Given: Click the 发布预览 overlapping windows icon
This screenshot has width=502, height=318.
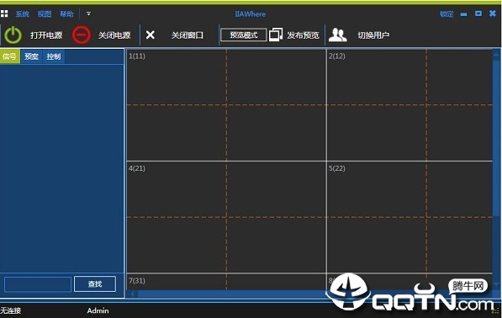Looking at the screenshot, I should (276, 34).
